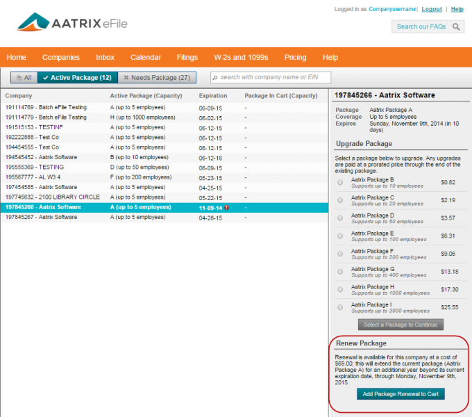The image size is (472, 417).
Task: Select Aatrix Package D radio button
Action: click(x=340, y=218)
